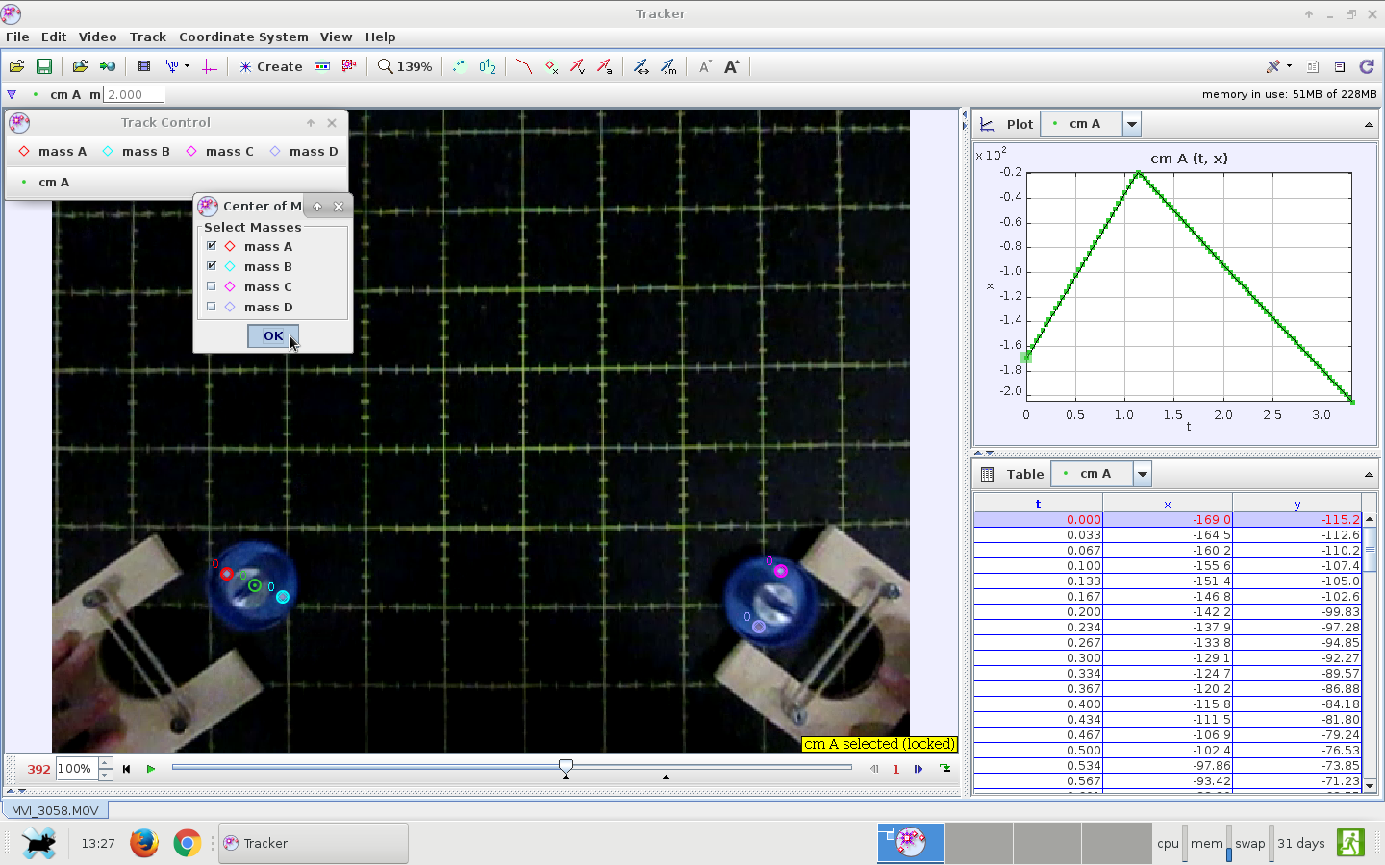Play the video with the green play button
This screenshot has width=1385, height=865.
(x=151, y=769)
